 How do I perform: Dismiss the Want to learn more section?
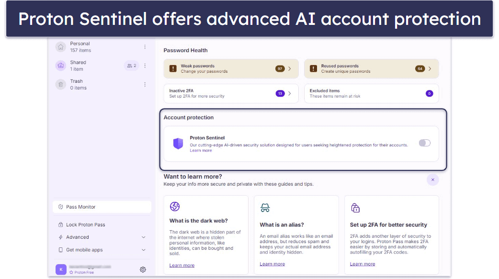433,180
